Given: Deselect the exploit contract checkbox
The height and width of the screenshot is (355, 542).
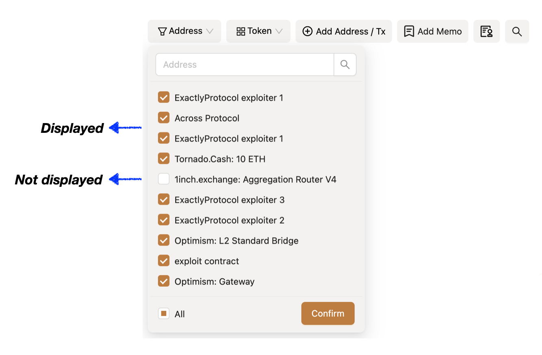Looking at the screenshot, I should pos(164,261).
